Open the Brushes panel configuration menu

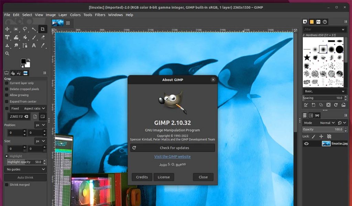[346, 22]
